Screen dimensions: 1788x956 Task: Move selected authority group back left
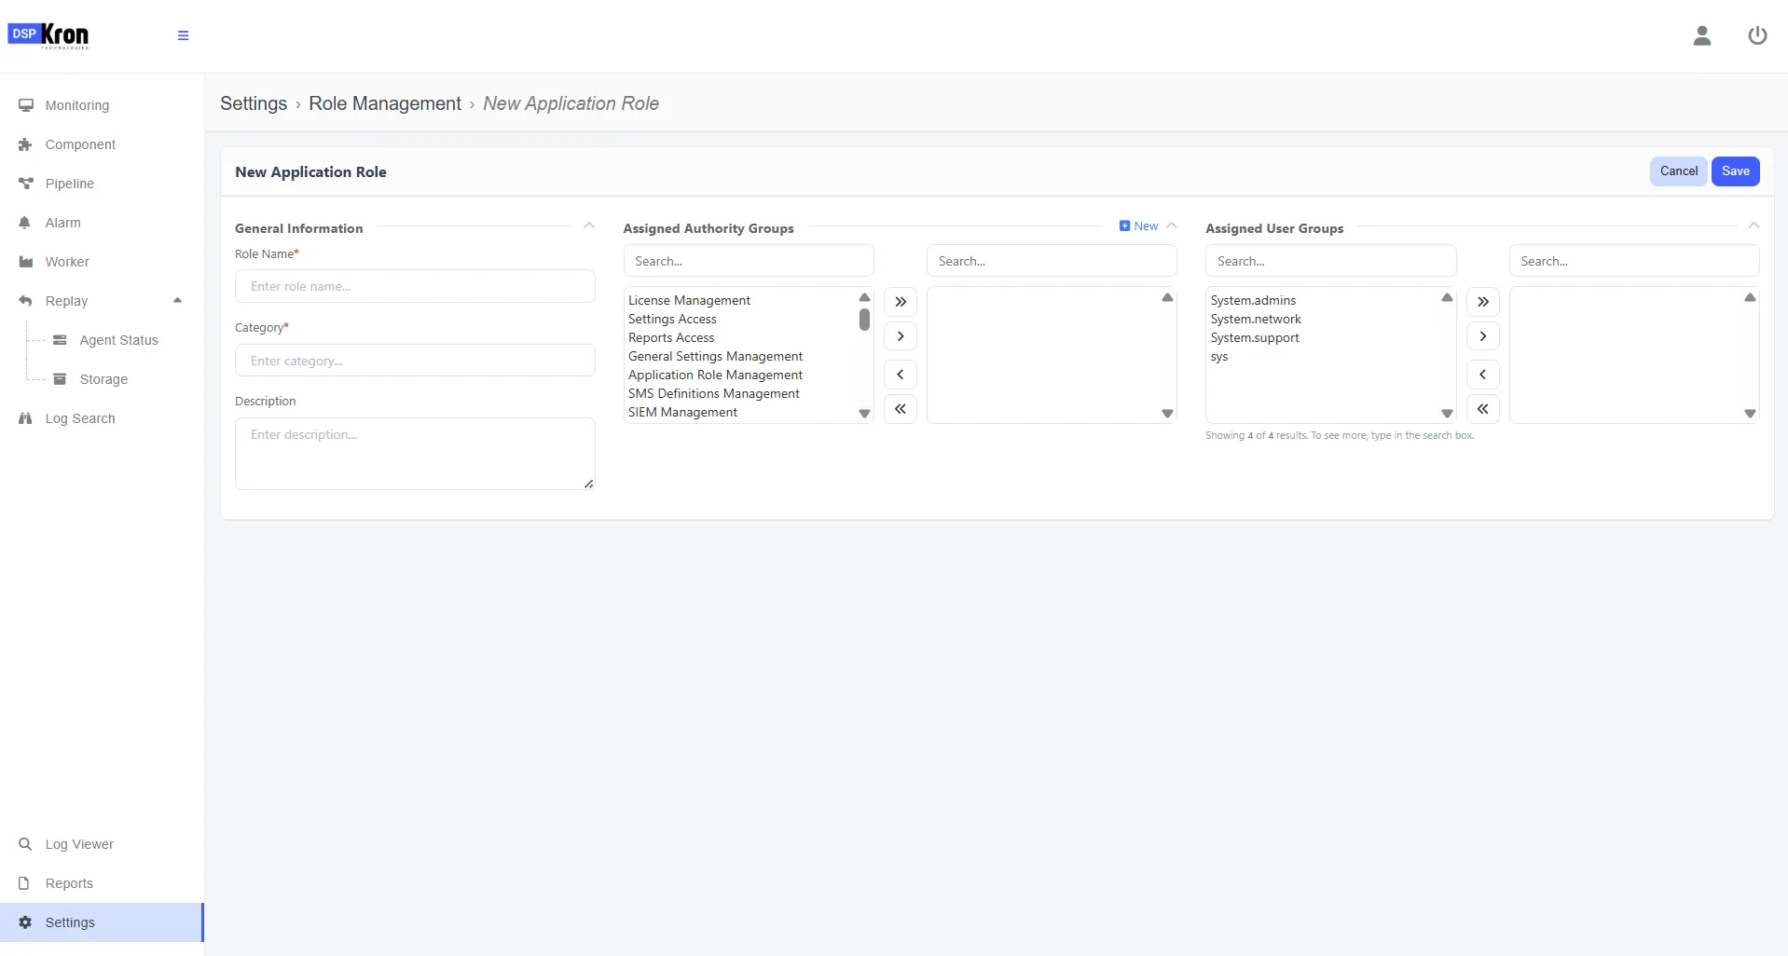click(x=901, y=375)
